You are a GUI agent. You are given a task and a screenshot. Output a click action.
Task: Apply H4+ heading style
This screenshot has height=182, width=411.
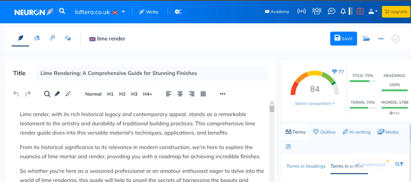click(x=148, y=94)
